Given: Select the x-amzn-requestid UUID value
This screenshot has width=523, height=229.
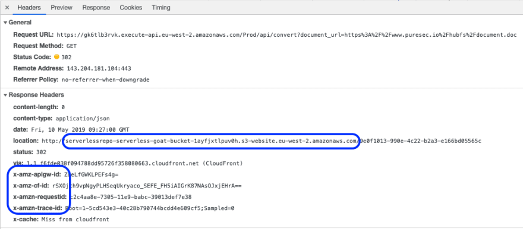Looking at the screenshot, I should (130, 197).
